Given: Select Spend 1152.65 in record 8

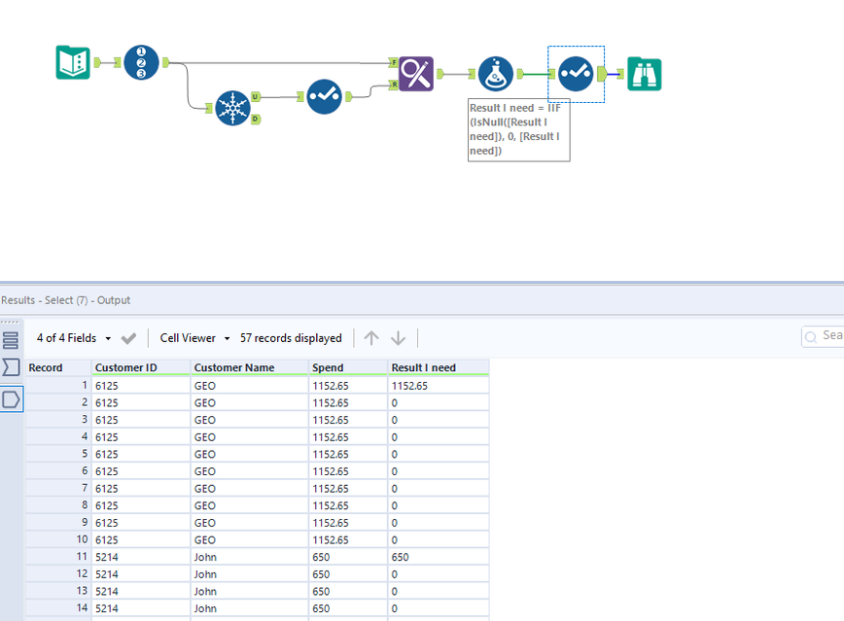Looking at the screenshot, I should click(x=348, y=506).
